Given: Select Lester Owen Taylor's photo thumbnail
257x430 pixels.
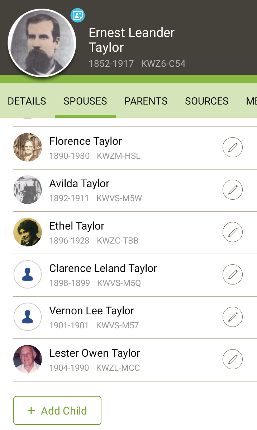Looking at the screenshot, I should point(28,359).
